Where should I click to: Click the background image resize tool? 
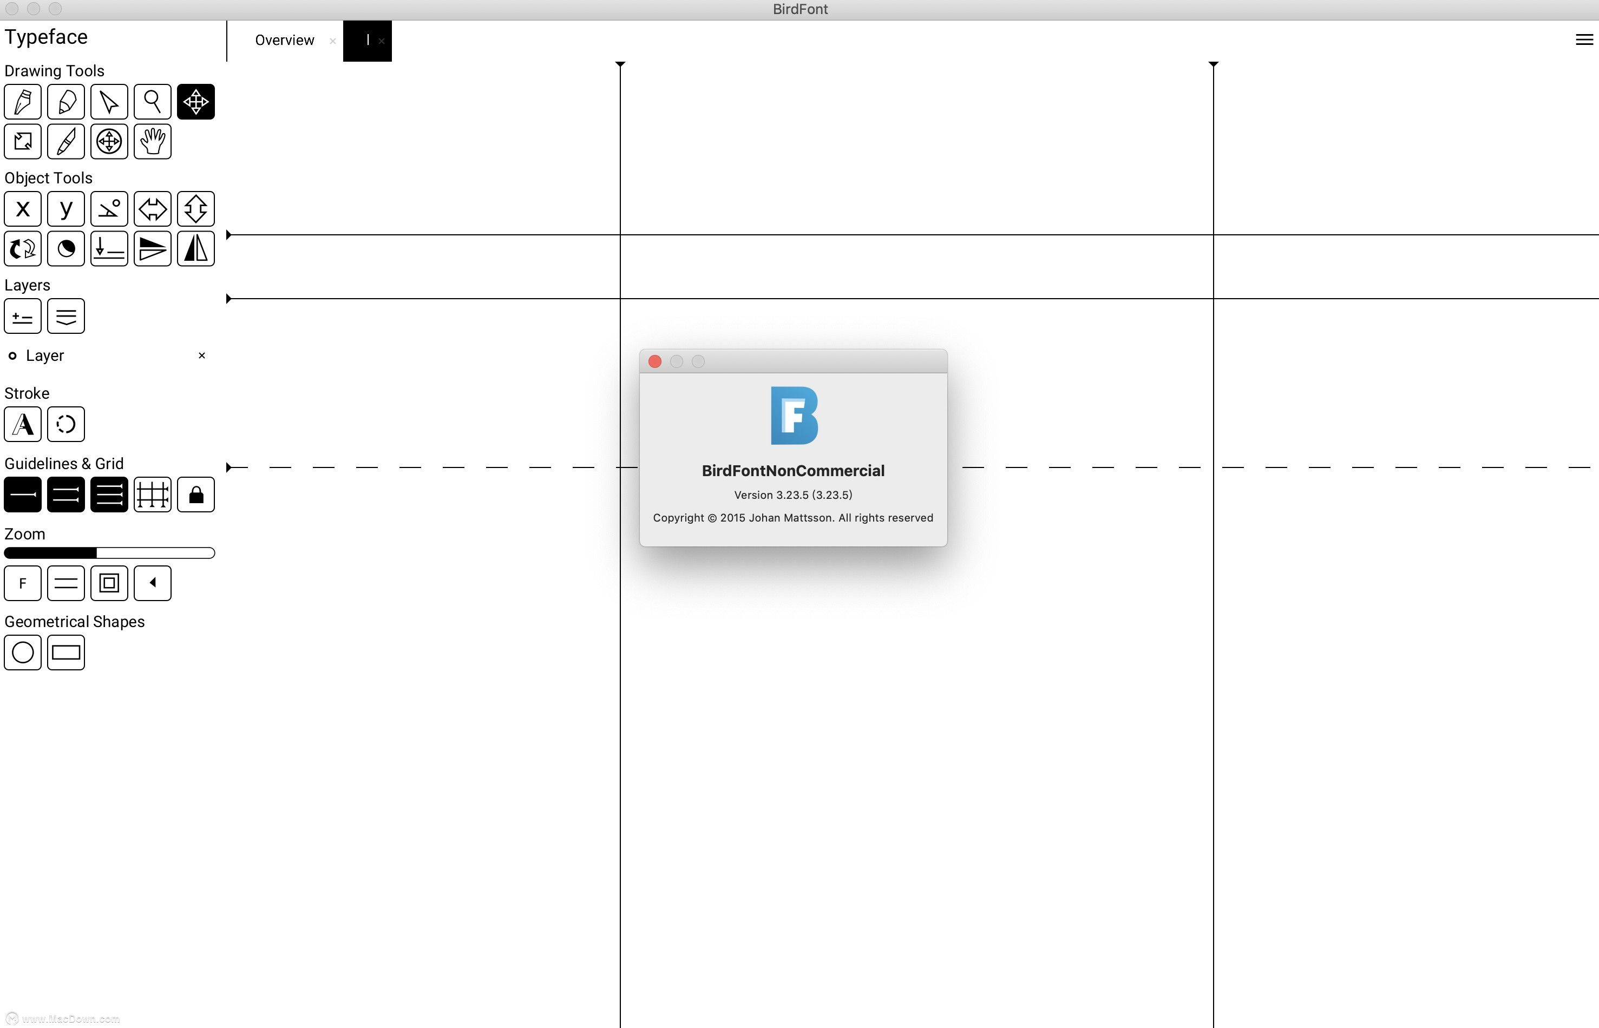(23, 142)
